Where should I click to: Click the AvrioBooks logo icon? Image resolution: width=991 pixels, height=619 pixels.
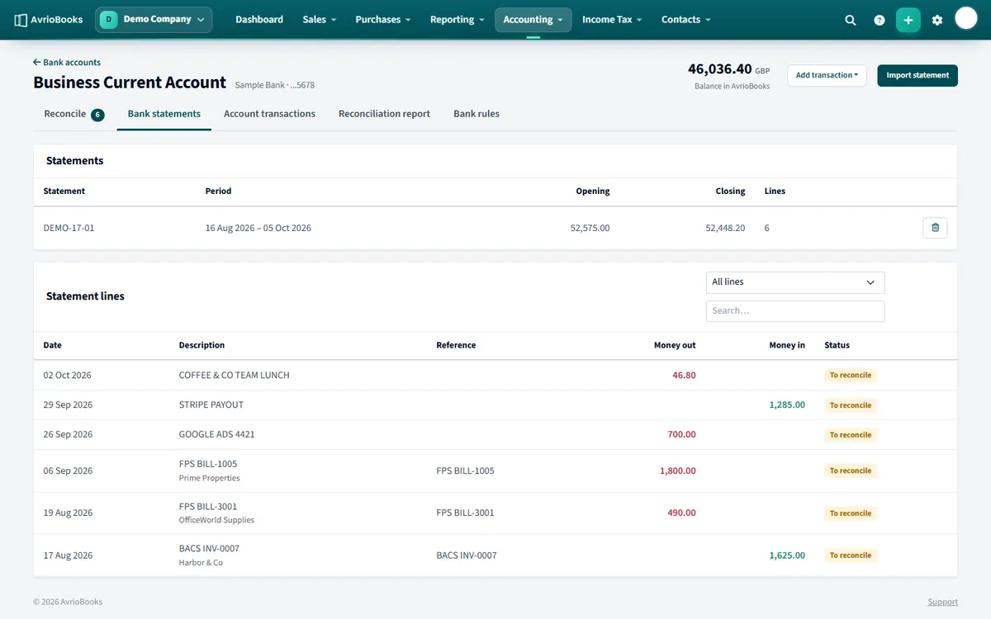21,20
